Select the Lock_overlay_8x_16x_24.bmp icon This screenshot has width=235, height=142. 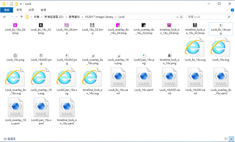pyautogui.click(x=118, y=25)
